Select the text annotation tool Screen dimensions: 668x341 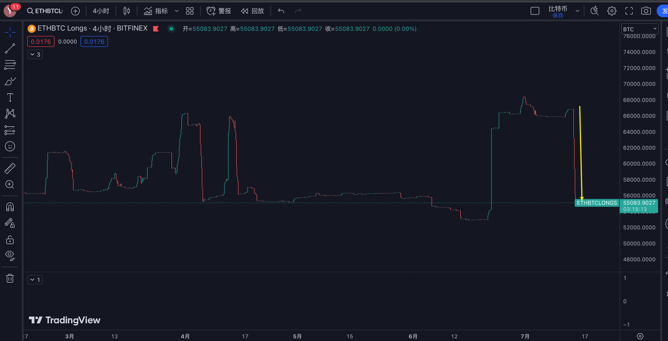tap(10, 97)
